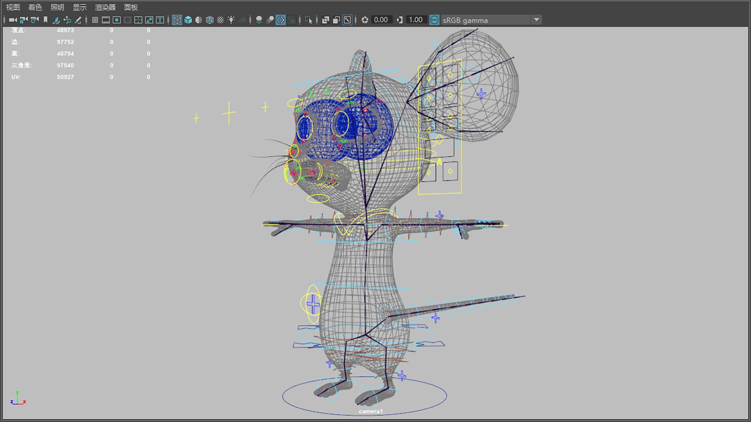Toggle X-Ray Active Components icon

(336, 20)
